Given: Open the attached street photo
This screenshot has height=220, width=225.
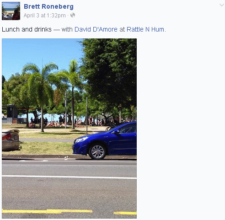Looking at the screenshot, I should click(69, 129).
